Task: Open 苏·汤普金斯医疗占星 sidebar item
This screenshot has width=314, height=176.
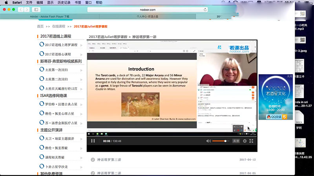Action: 61,123
